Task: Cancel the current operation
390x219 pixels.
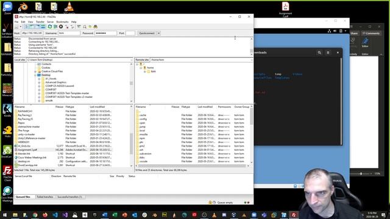Action: tap(61, 27)
